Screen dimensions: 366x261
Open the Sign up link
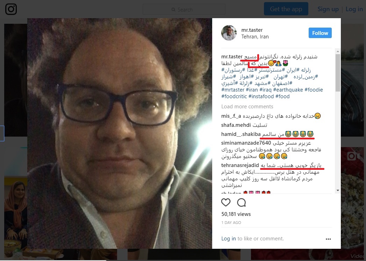click(x=328, y=9)
